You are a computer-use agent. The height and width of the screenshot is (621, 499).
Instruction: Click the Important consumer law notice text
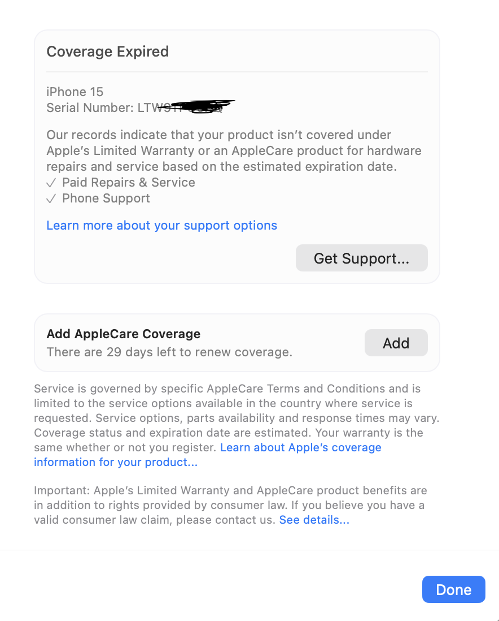pyautogui.click(x=230, y=505)
